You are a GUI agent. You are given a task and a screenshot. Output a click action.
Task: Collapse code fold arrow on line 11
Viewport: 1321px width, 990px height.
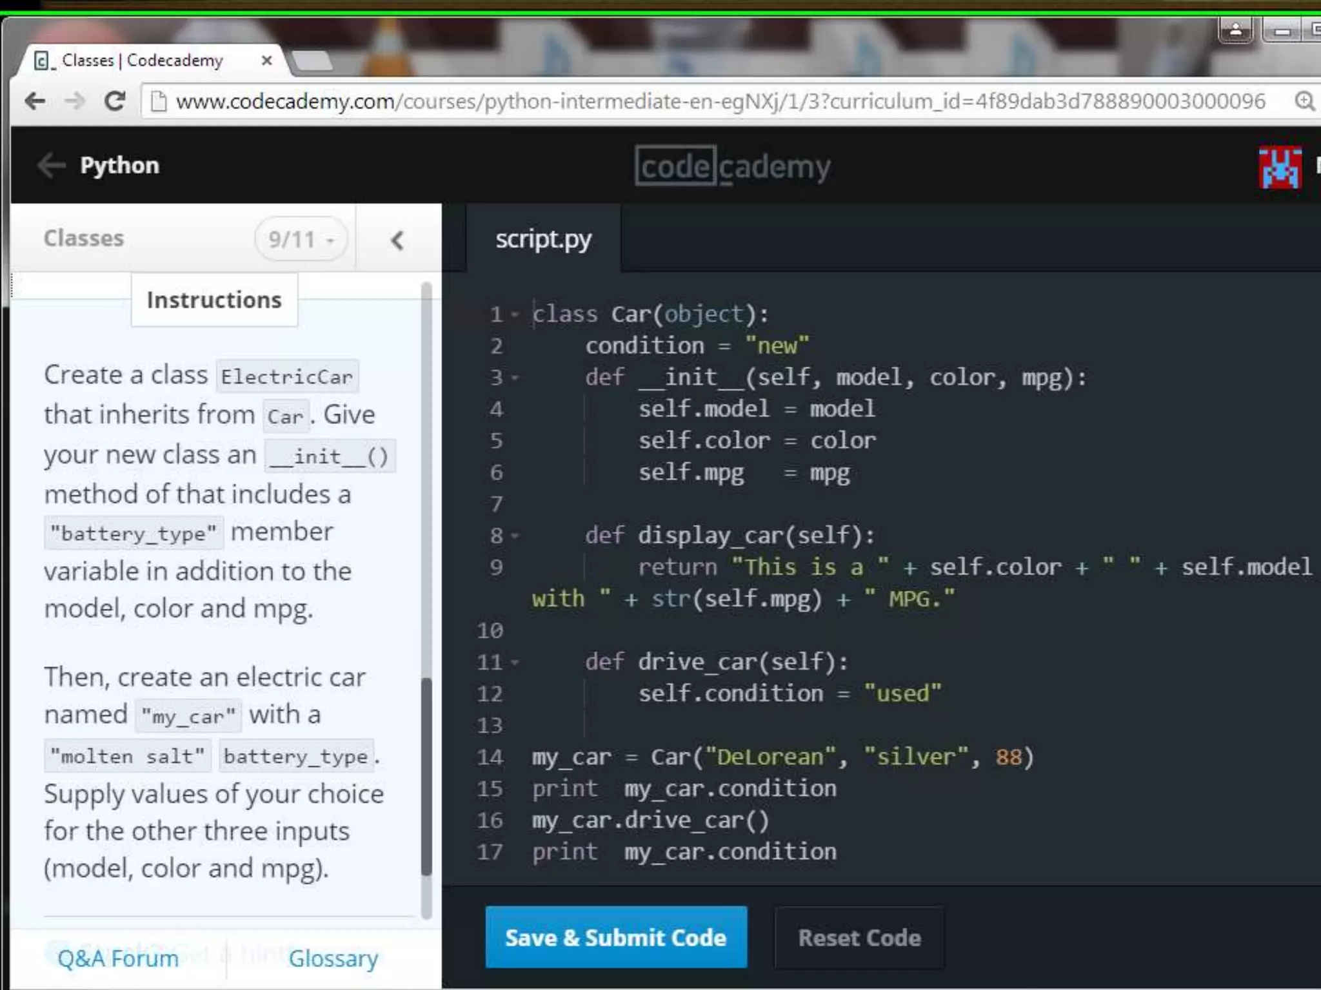[515, 662]
